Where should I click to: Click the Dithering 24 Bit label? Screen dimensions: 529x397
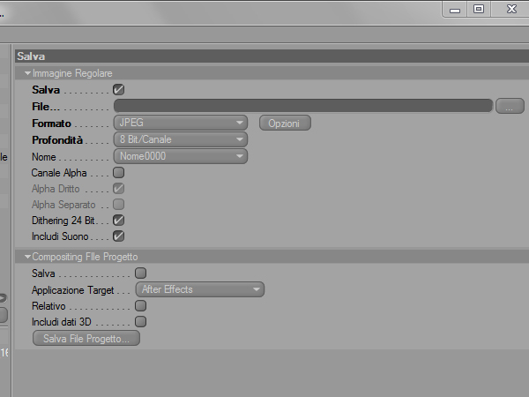pyautogui.click(x=63, y=221)
